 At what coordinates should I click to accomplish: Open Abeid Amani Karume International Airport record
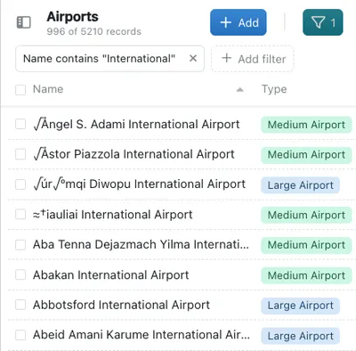[x=142, y=335]
